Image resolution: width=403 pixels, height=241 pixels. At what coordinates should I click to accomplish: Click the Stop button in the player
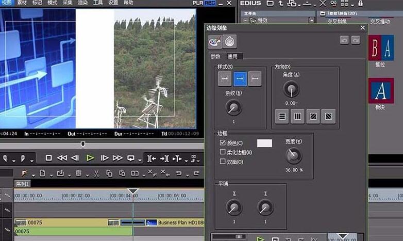pyautogui.click(x=48, y=158)
